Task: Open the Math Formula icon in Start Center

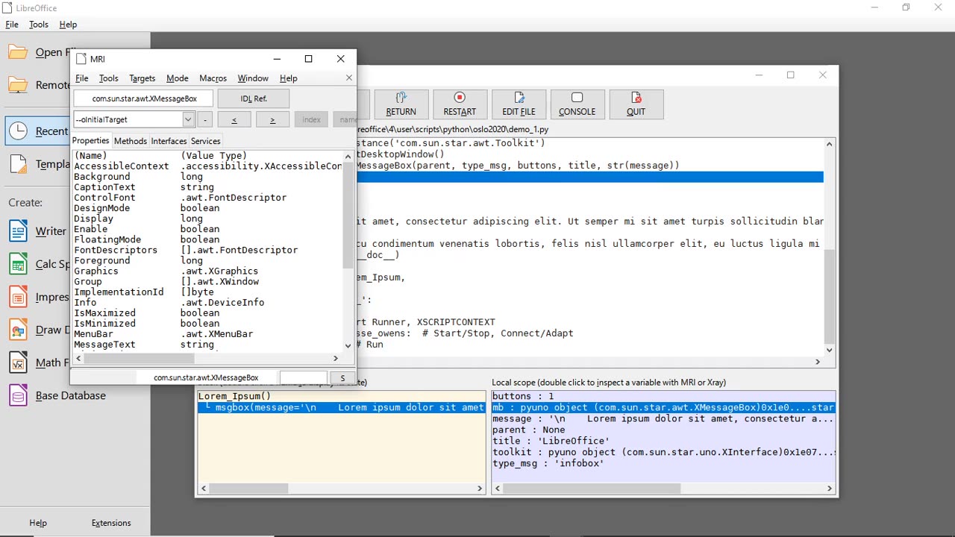Action: (x=19, y=362)
